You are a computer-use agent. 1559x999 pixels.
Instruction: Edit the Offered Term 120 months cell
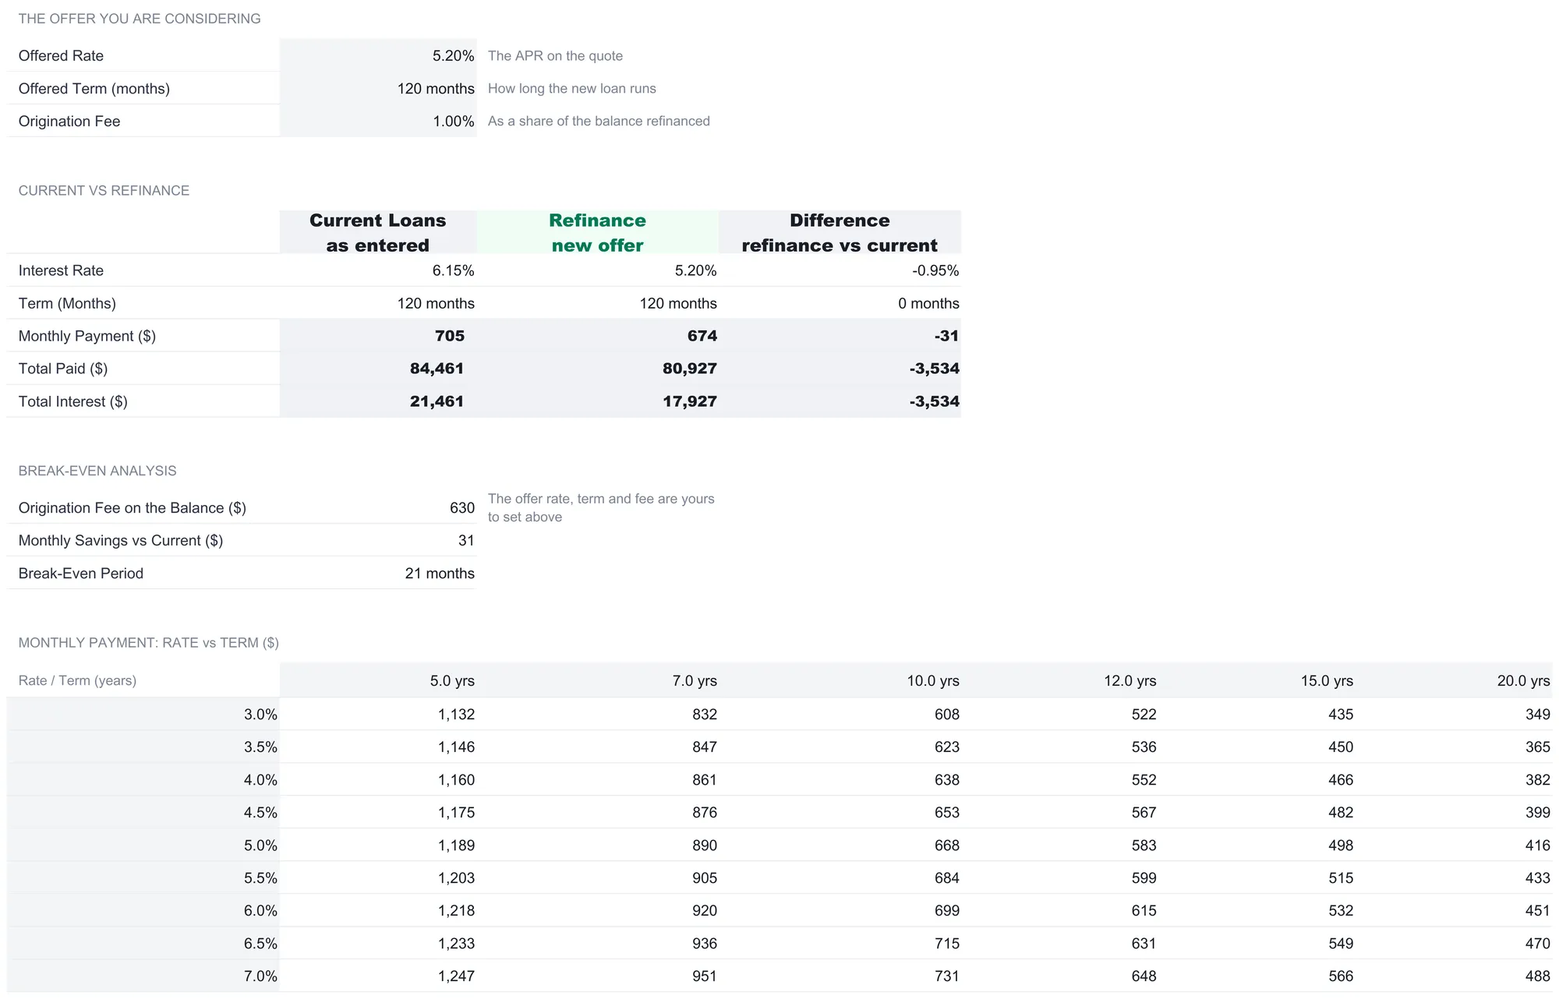(x=378, y=88)
